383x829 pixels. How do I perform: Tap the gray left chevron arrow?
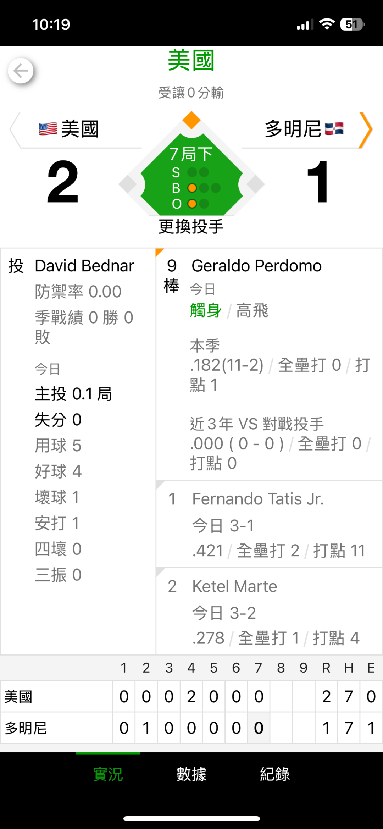pyautogui.click(x=15, y=129)
